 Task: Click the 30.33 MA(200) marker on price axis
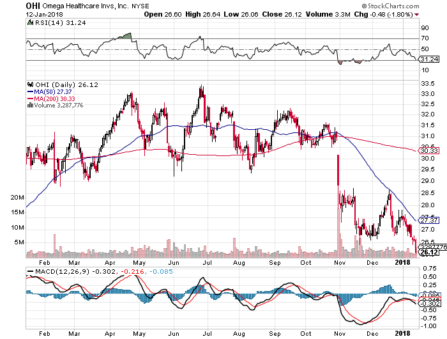(x=429, y=150)
